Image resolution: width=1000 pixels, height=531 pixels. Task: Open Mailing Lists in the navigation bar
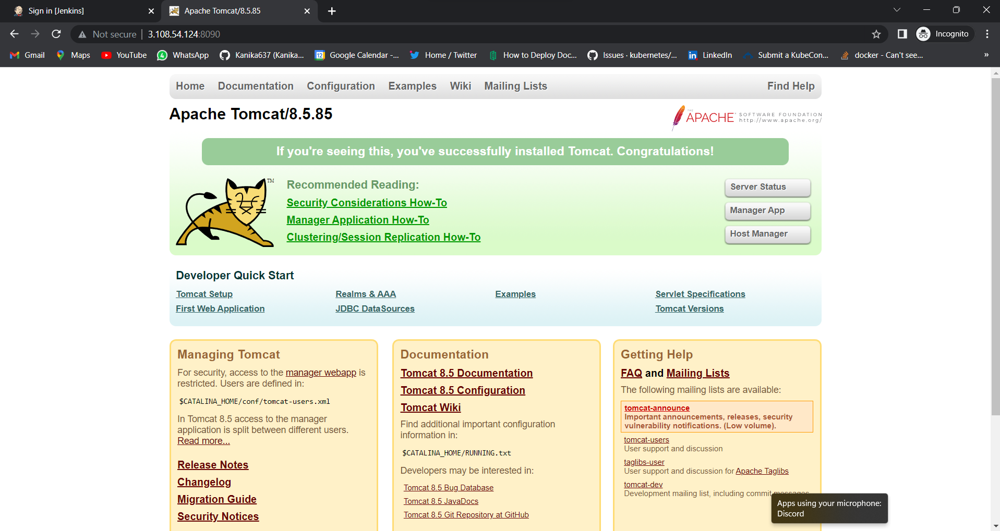515,86
